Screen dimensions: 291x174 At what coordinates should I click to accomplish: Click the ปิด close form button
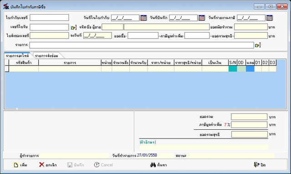(x=260, y=165)
